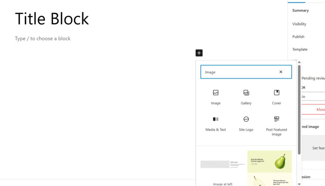Select the sliced pear pattern thumbnail
325x186 pixels.
point(269,180)
